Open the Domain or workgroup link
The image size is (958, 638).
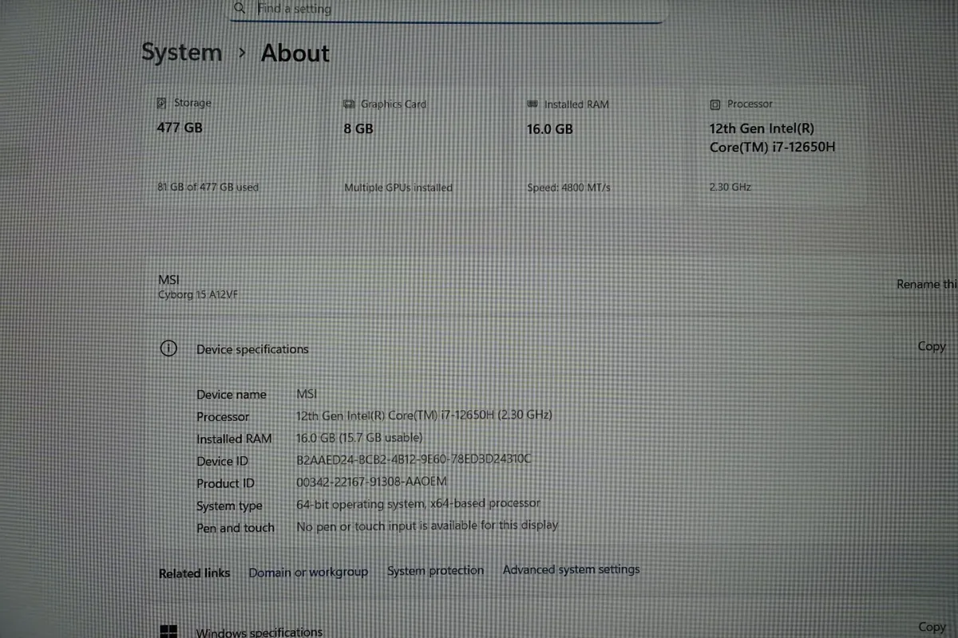point(308,572)
